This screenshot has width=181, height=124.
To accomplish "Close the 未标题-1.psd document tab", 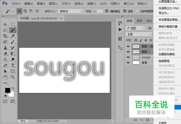I will pyautogui.click(x=61, y=18).
